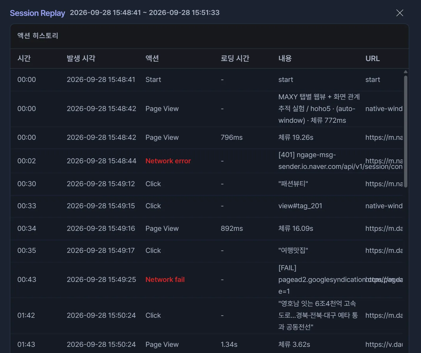Click the red Network error action
This screenshot has width=421, height=353.
(x=168, y=161)
